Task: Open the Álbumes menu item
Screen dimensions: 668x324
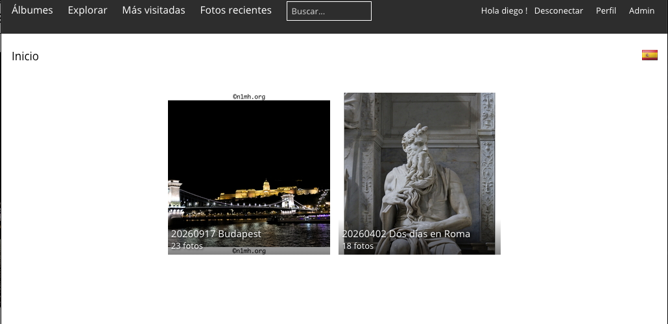Action: tap(32, 10)
